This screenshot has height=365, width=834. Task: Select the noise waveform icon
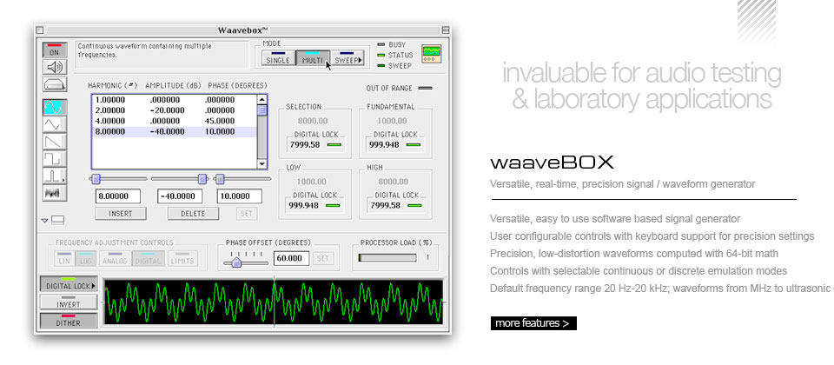[x=55, y=193]
